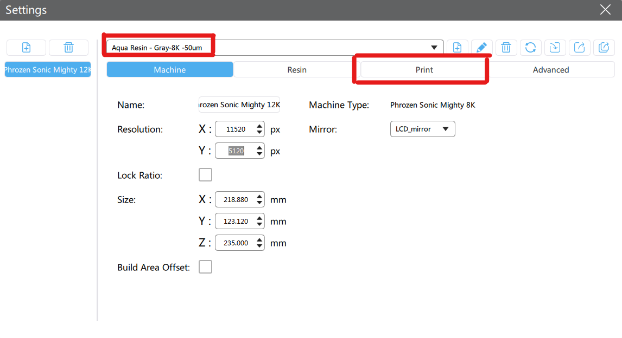This screenshot has height=338, width=622.
Task: Open the Print tab
Action: click(x=424, y=70)
